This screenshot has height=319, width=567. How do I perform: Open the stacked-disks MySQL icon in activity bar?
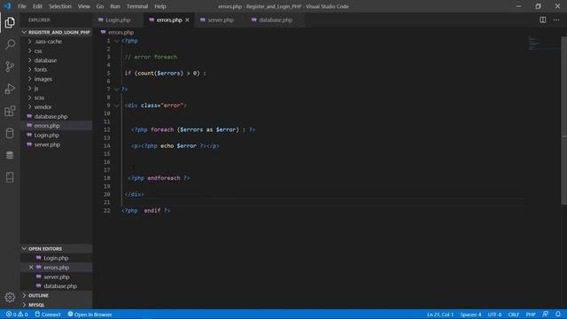point(10,155)
